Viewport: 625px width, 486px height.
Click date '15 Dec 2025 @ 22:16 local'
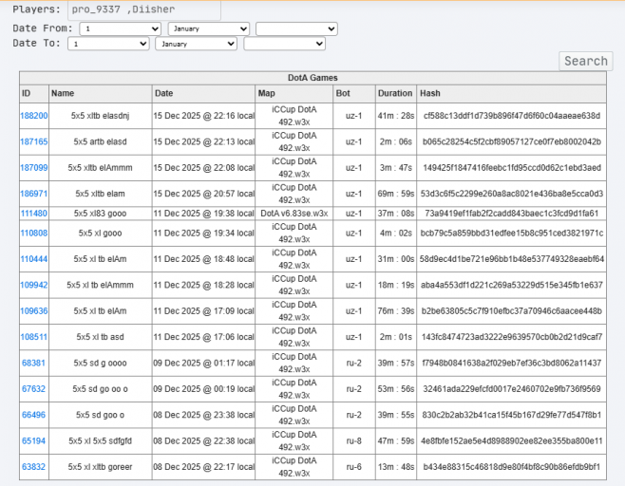[x=203, y=116]
